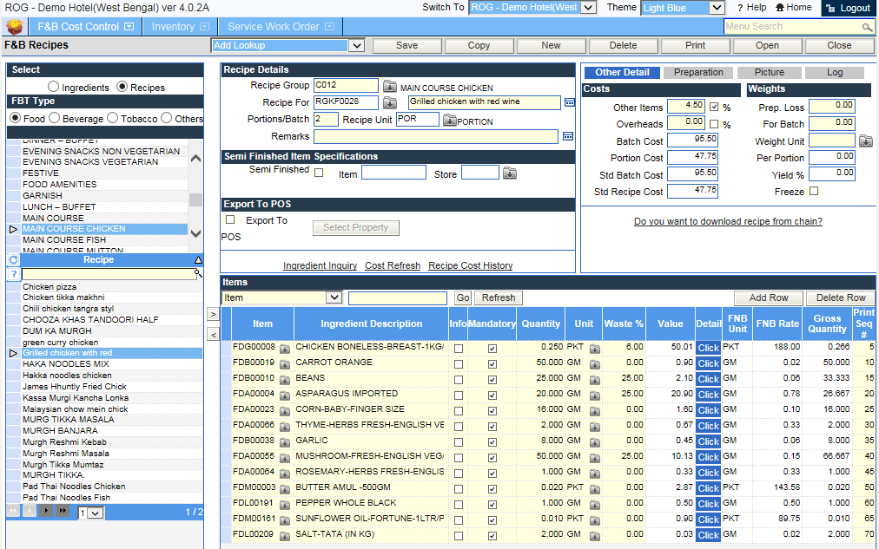
Task: Click the Delete Row button
Action: pyautogui.click(x=841, y=297)
